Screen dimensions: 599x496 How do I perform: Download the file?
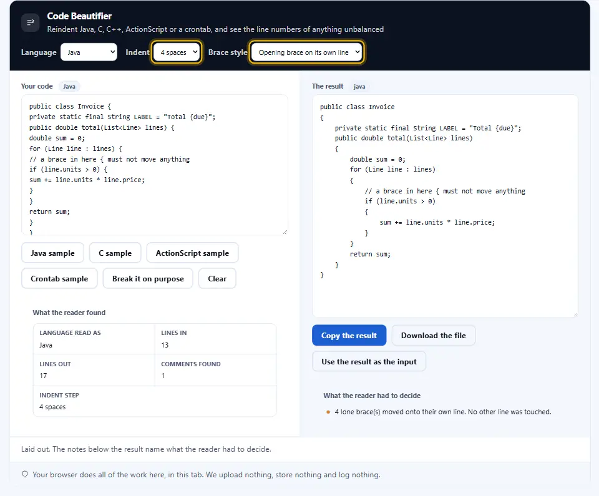[x=433, y=335]
